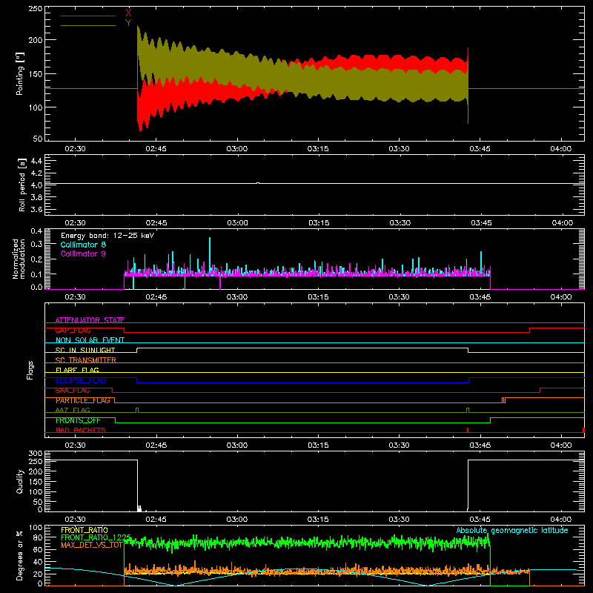Select the green FRONT_RATIO_1225 legend label
Image resolution: width=593 pixels, height=593 pixels.
click(96, 537)
